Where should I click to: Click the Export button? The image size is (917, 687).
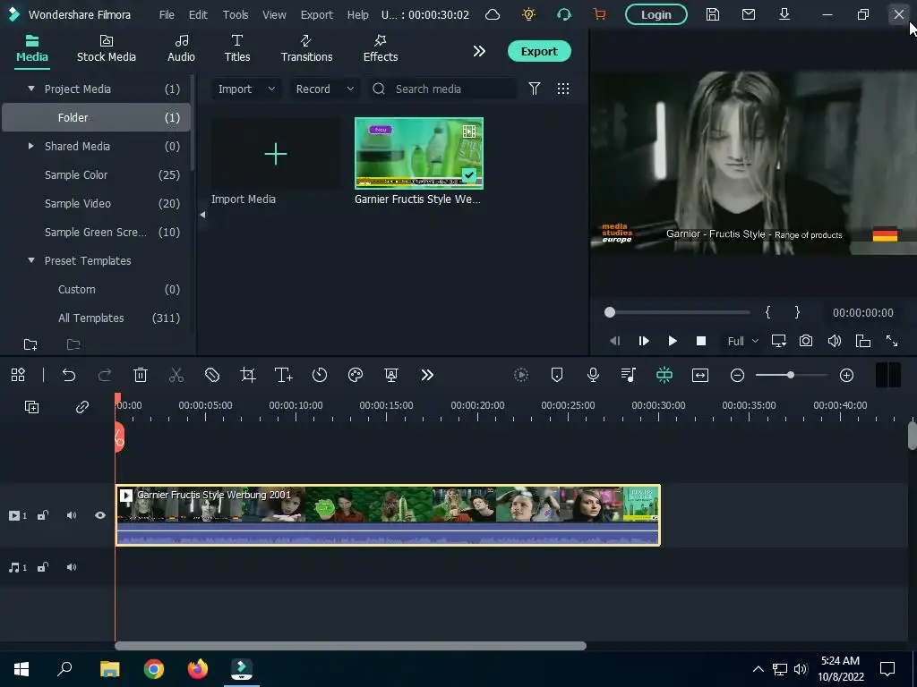[x=538, y=51]
